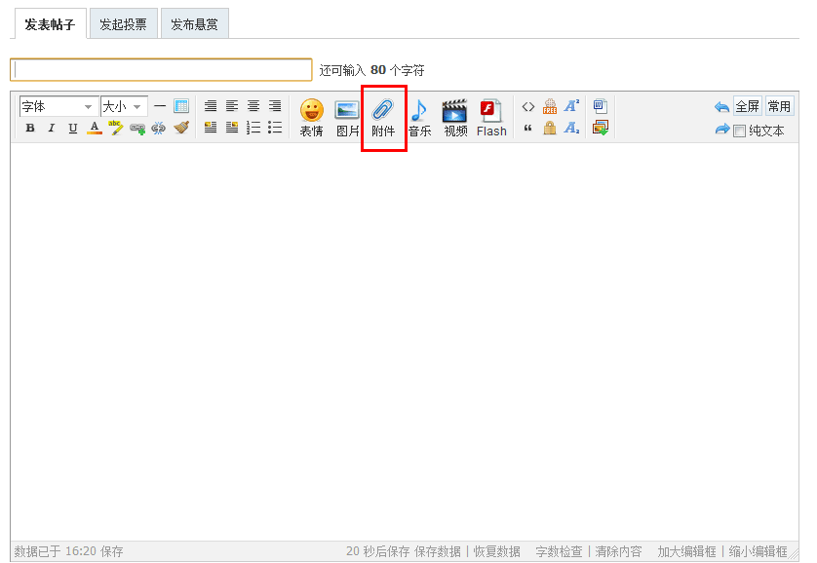Toggle bold formatting
The height and width of the screenshot is (563, 817).
[x=30, y=128]
